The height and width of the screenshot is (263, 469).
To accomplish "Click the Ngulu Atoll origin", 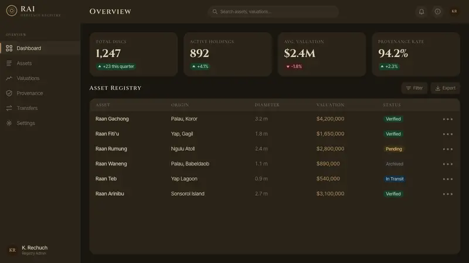I will [183, 148].
